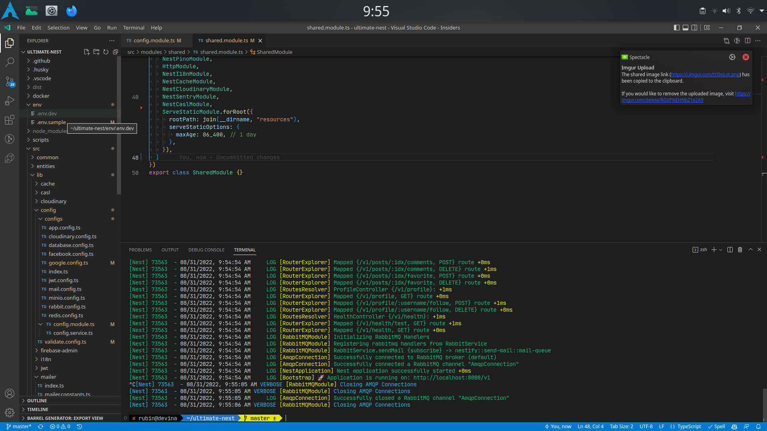Open the imgur delete link in notification
This screenshot has width=767, height=431.
662,100
